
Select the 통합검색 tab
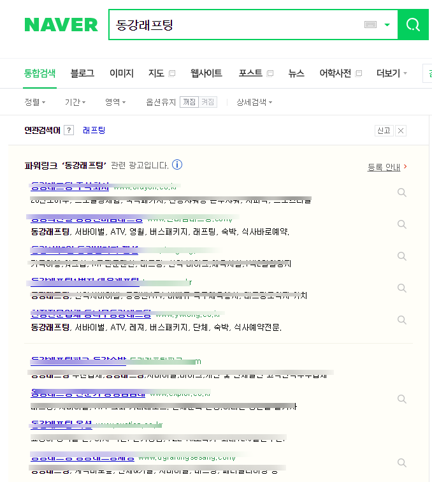(40, 73)
